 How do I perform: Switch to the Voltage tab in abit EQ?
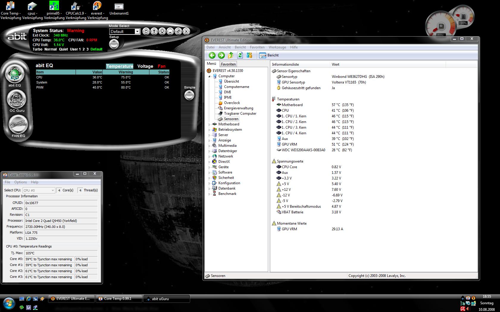[x=145, y=66]
